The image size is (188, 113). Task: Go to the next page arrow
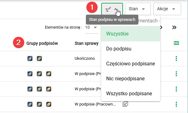point(161,27)
